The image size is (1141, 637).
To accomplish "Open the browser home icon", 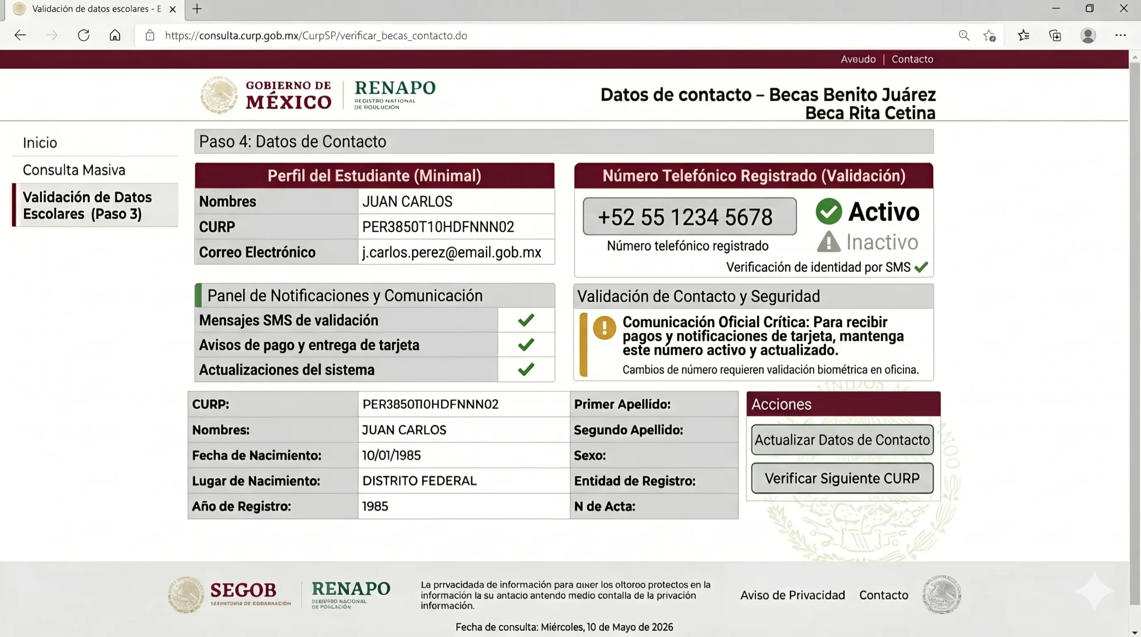I will [115, 35].
